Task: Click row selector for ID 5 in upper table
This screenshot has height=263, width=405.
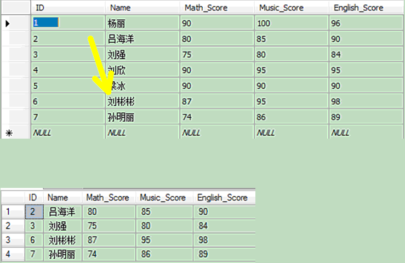Action: 15,86
